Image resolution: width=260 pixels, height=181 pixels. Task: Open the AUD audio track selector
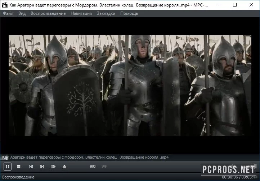coord(93,166)
